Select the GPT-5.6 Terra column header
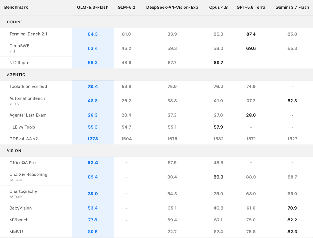This screenshot has width=313, height=238. coord(251,7)
